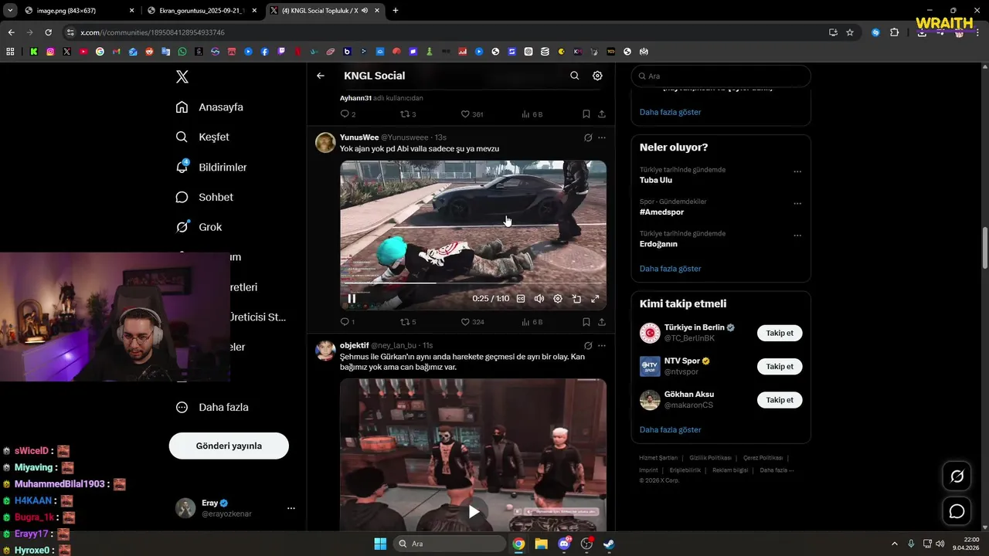Toggle video captions
The height and width of the screenshot is (556, 989).
coord(521,299)
